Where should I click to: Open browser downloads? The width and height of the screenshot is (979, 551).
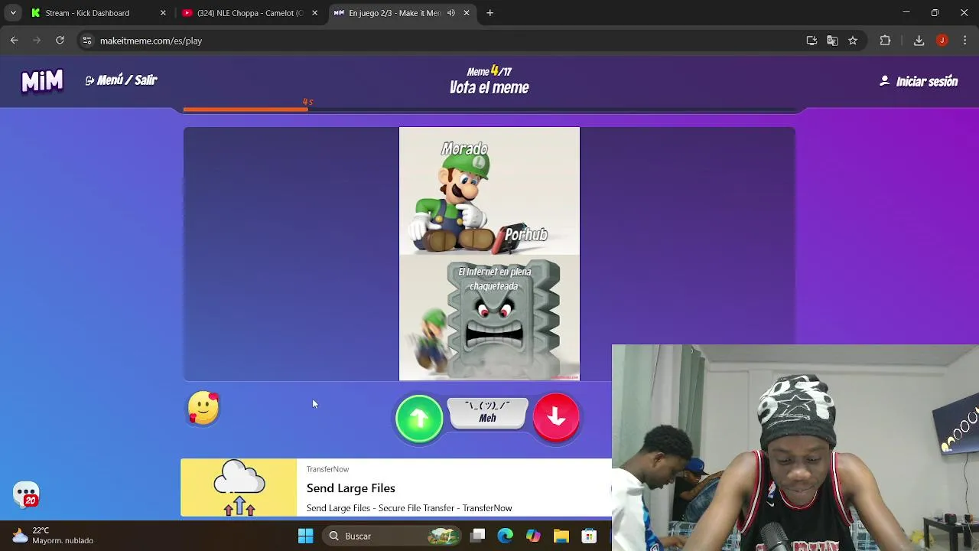click(x=919, y=41)
